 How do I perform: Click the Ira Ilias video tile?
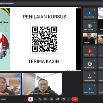90,39
